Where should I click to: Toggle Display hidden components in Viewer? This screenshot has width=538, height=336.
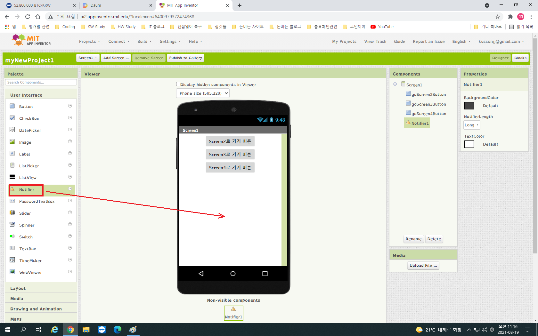click(178, 84)
